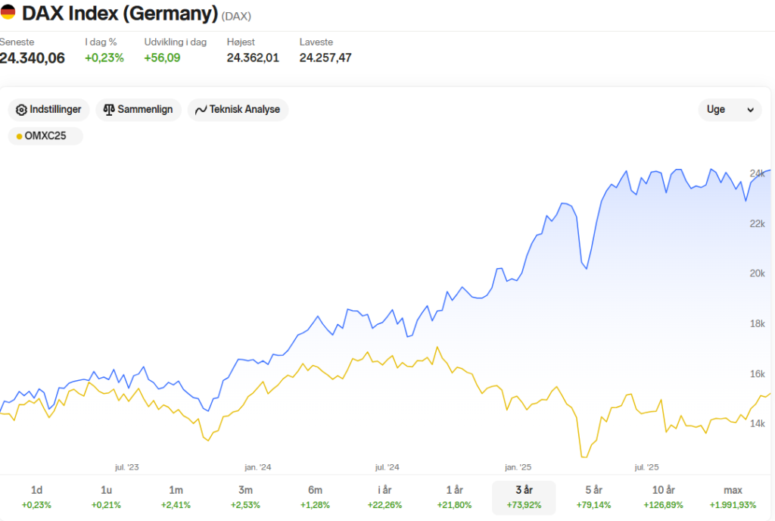
Task: Click the German flag icon
Action: 8,12
